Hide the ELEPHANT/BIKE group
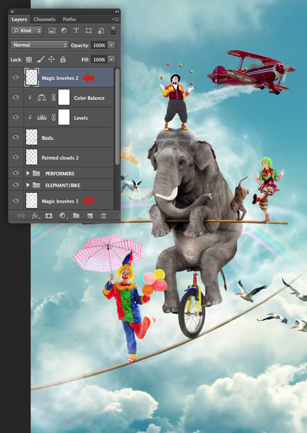This screenshot has height=433, width=307. pyautogui.click(x=16, y=185)
